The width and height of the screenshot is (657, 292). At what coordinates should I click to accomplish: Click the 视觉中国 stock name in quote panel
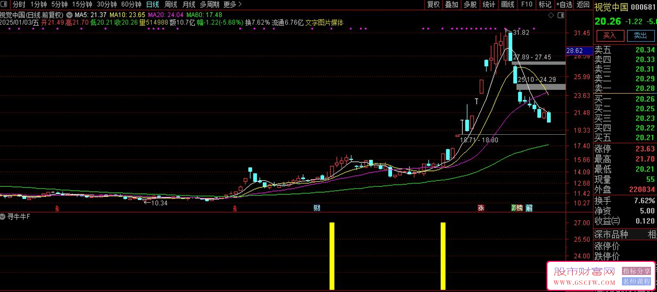[x=610, y=7]
